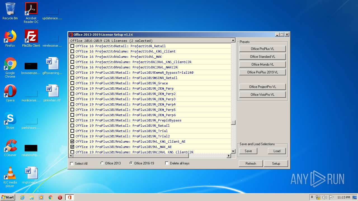This screenshot has height=201, width=358.
Task: Select ProPlus2019R_Trial2 row text
Action: pyautogui.click(x=123, y=136)
